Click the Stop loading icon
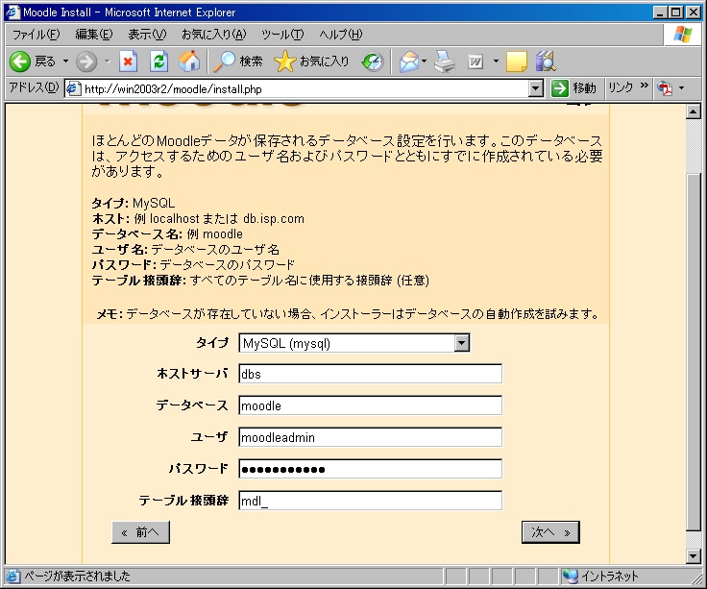 point(128,61)
